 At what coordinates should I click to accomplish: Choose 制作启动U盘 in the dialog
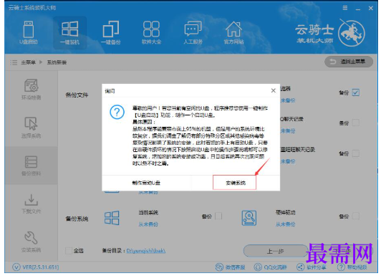146,183
